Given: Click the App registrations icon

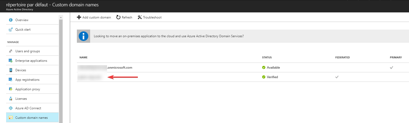Looking at the screenshot, I should click(x=11, y=80).
